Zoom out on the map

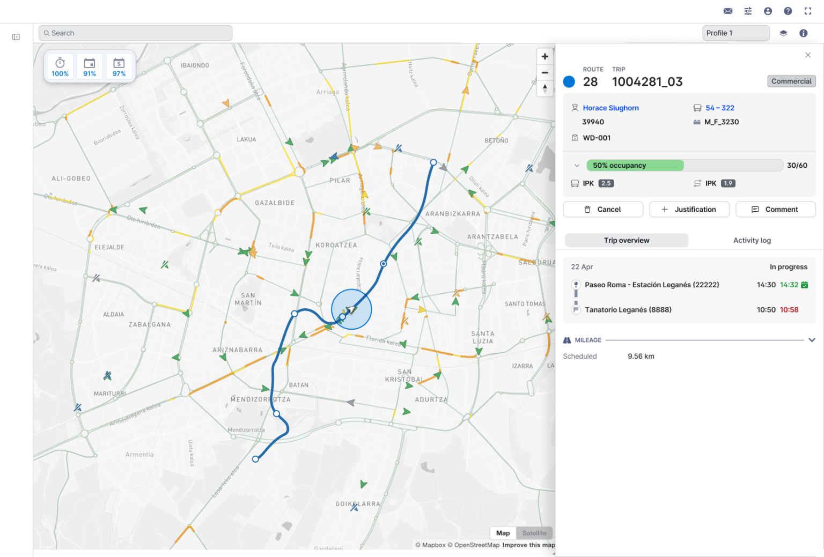tap(545, 73)
